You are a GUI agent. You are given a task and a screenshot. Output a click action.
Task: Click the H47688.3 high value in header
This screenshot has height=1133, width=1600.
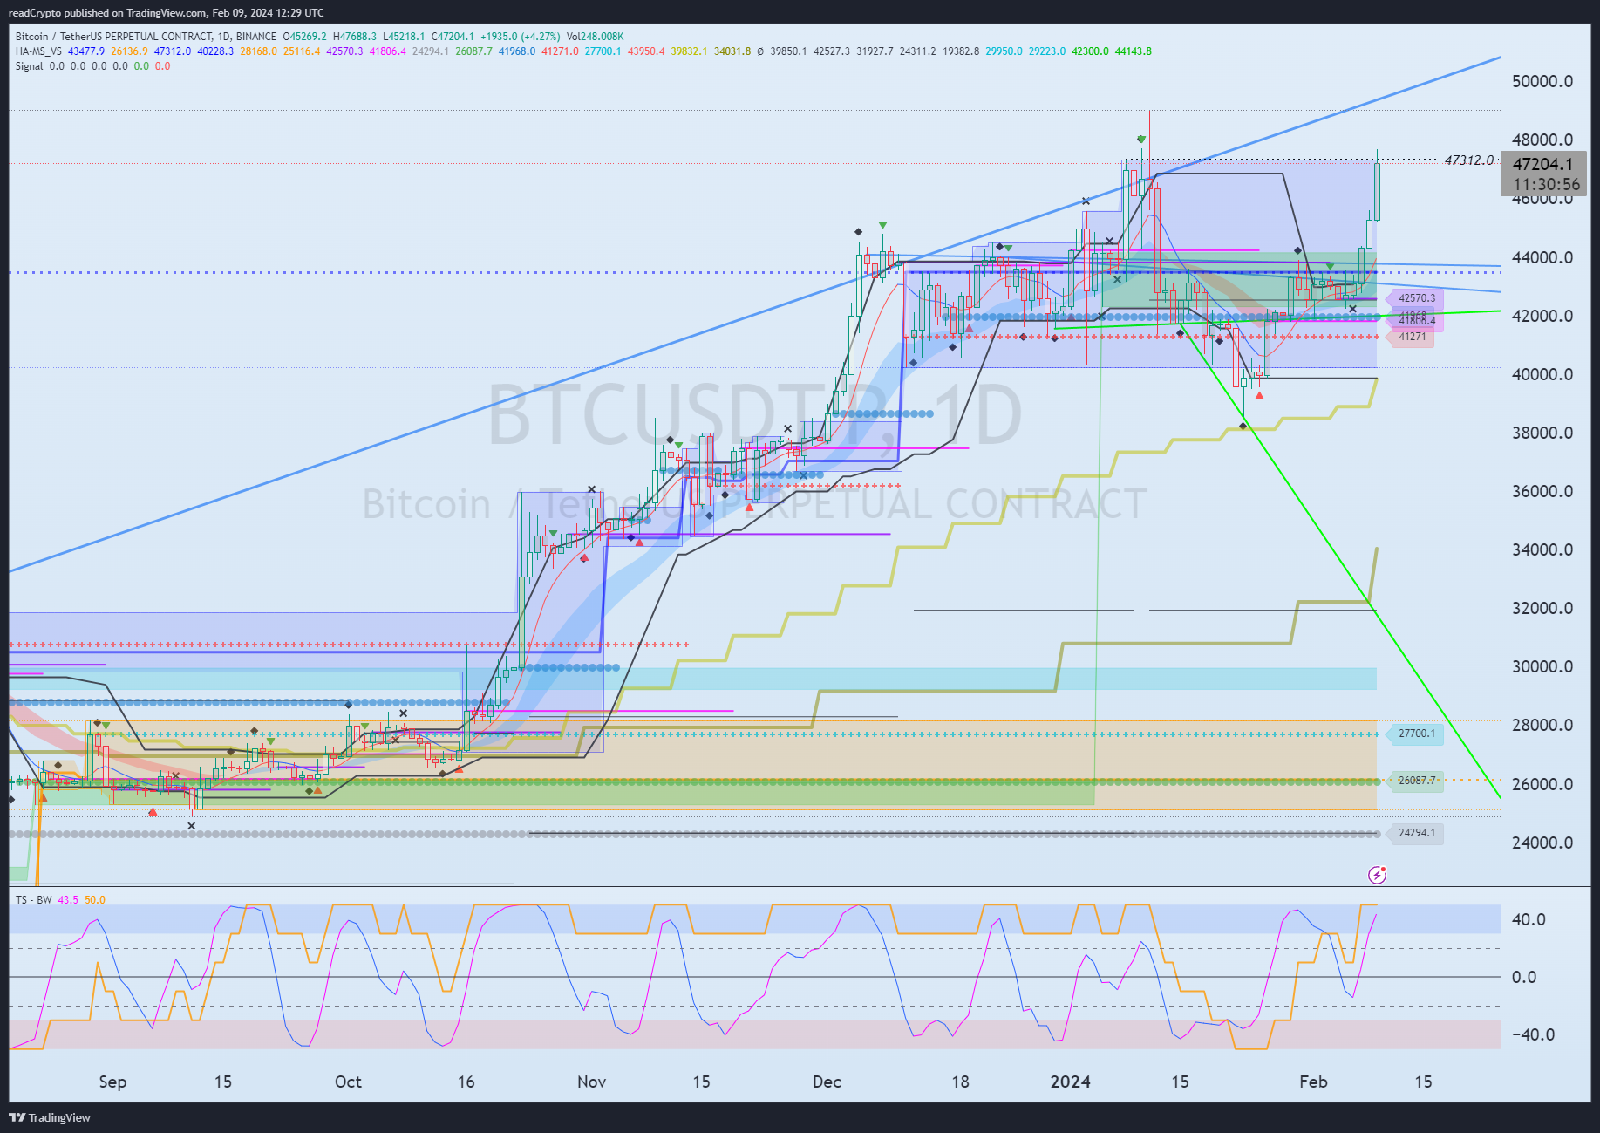coord(354,37)
